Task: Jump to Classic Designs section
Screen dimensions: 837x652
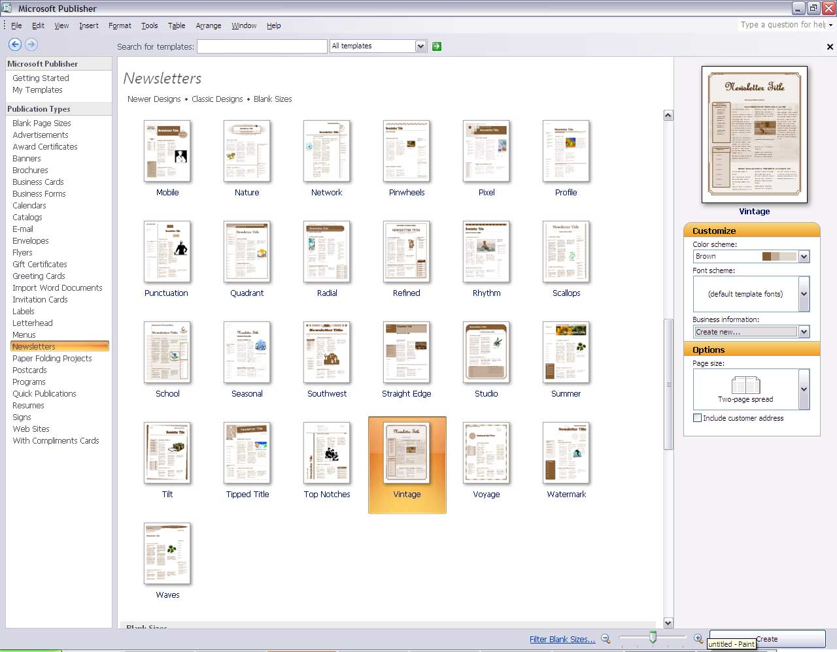Action: tap(217, 99)
